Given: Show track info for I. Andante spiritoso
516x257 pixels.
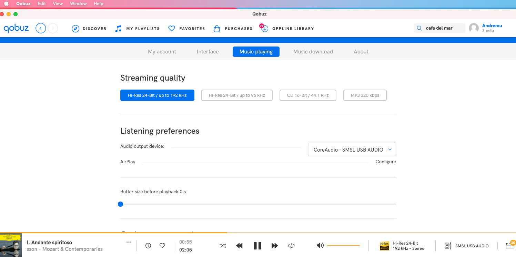Looking at the screenshot, I should point(148,245).
